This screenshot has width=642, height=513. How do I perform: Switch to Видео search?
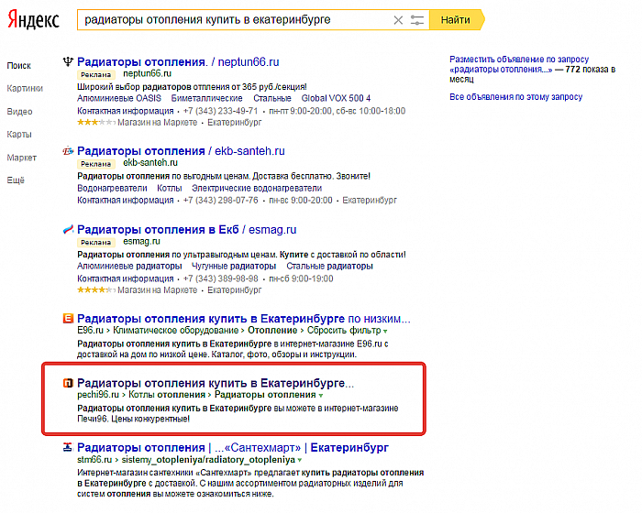coord(19,112)
